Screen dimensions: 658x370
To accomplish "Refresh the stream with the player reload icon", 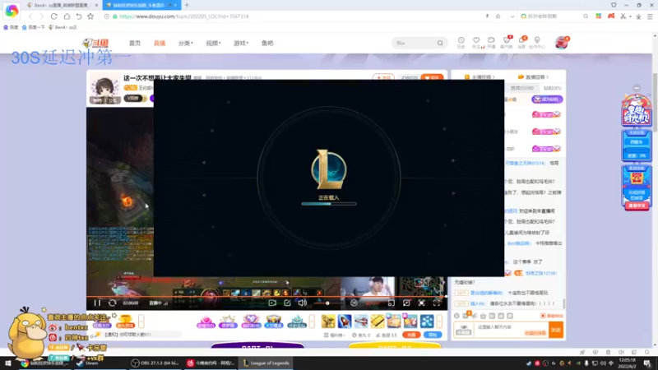I will [112, 303].
